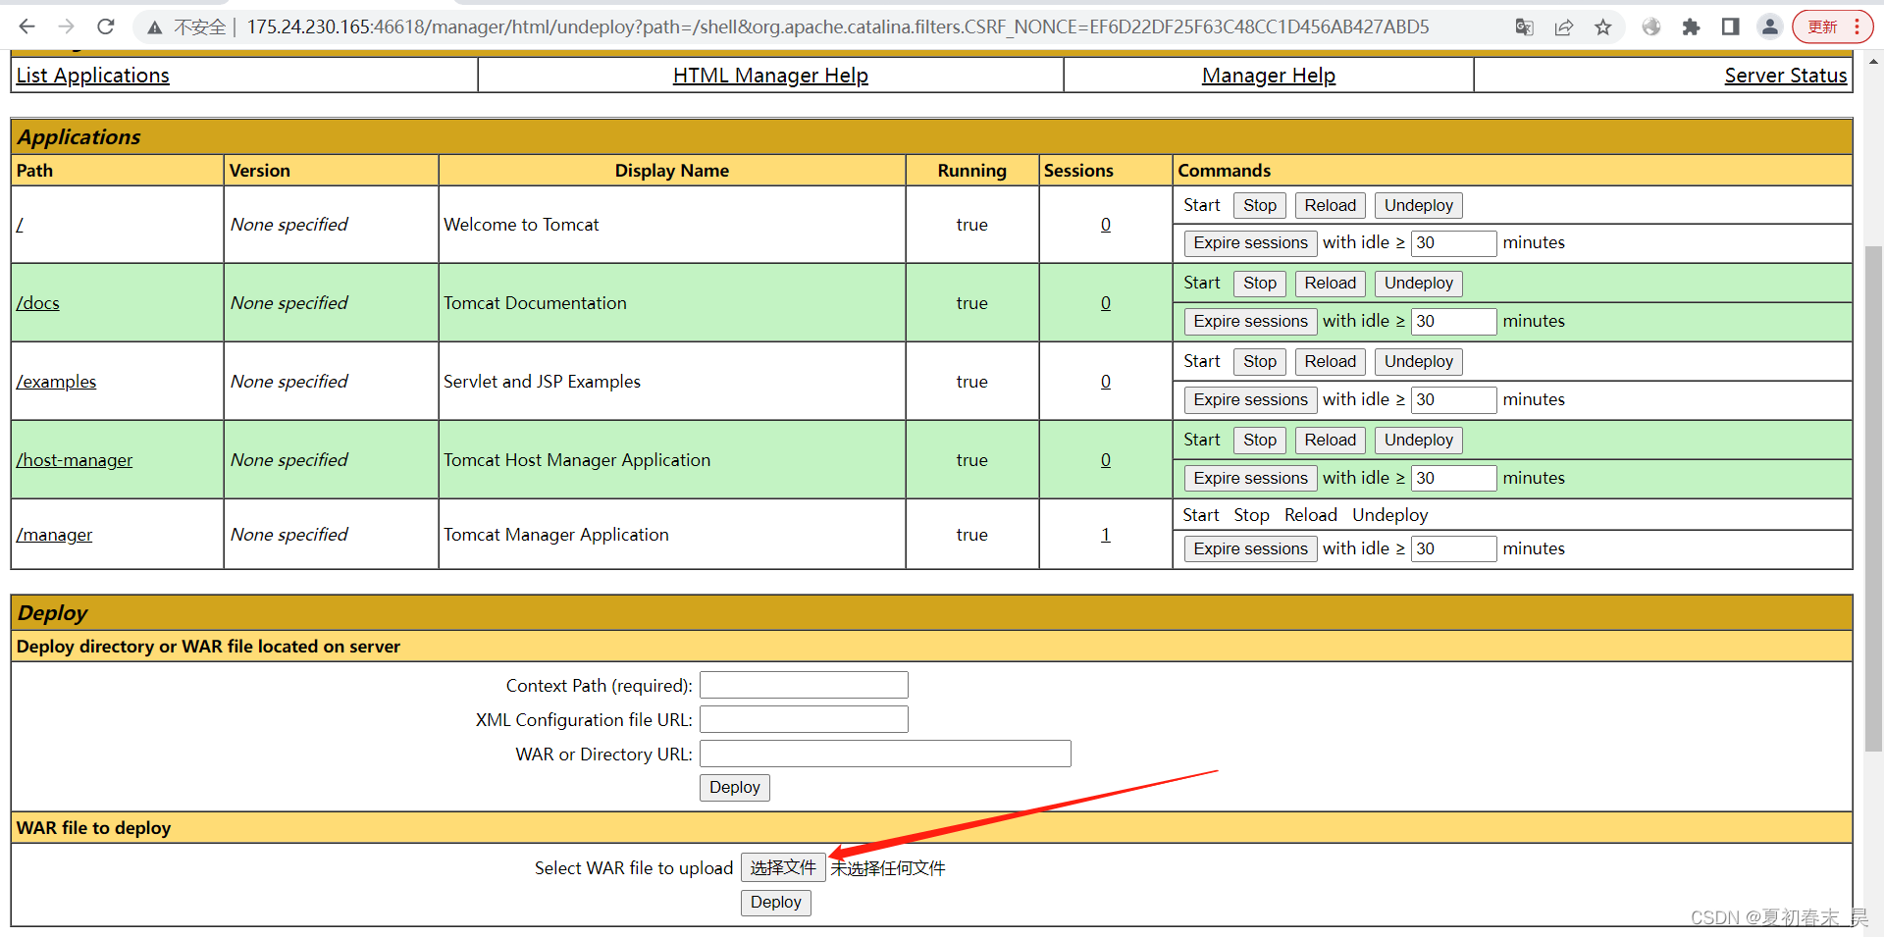Screen dimensions: 1884x937
Task: Undeploy the /docs application
Action: [x=1418, y=284]
